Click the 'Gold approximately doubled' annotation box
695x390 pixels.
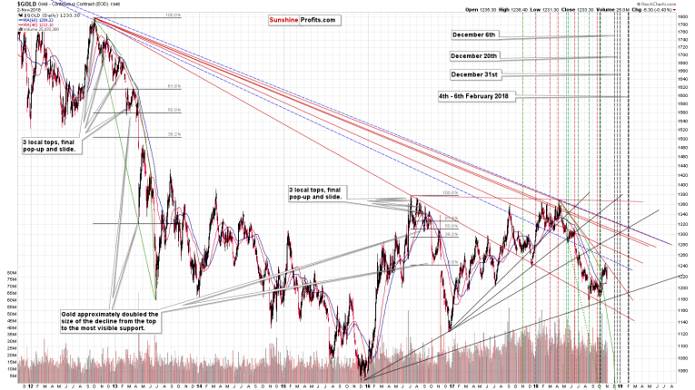pos(110,321)
